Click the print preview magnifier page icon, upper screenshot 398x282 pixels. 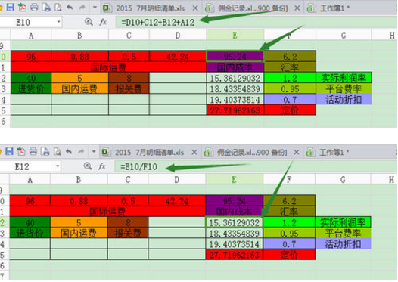coord(58,8)
